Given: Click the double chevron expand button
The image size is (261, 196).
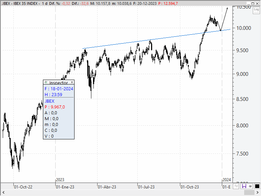Looking at the screenshot, I should coord(236,186).
